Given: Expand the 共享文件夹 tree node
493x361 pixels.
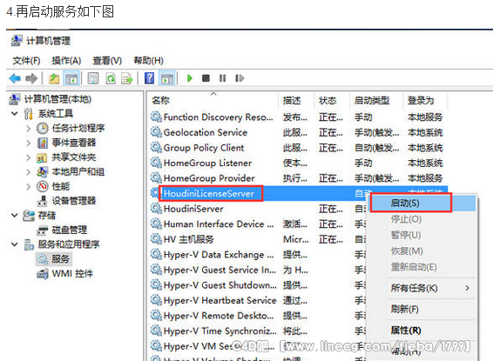Looking at the screenshot, I should click(x=28, y=157).
